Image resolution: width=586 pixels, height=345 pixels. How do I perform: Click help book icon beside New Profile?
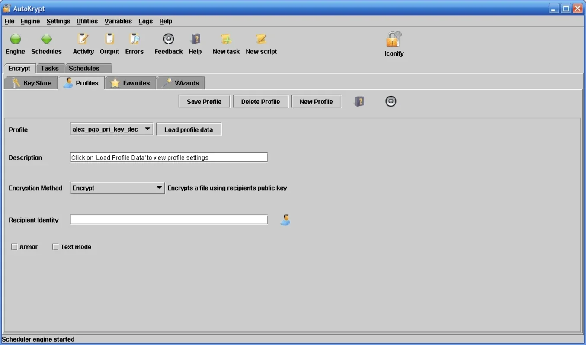[x=359, y=101]
